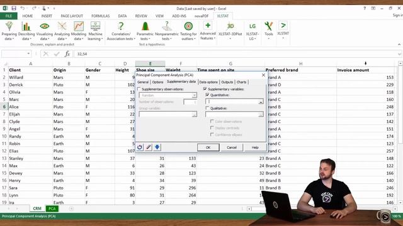
Task: Open Testing for outliers menu
Action: point(188,31)
